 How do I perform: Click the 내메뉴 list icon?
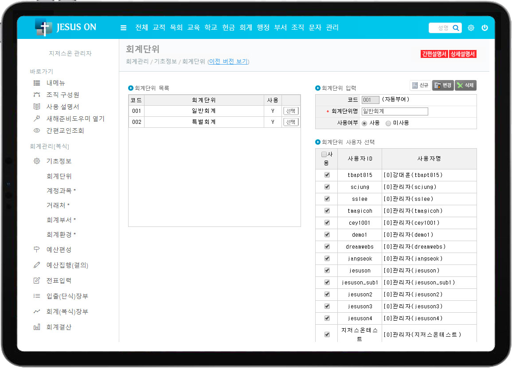(37, 83)
